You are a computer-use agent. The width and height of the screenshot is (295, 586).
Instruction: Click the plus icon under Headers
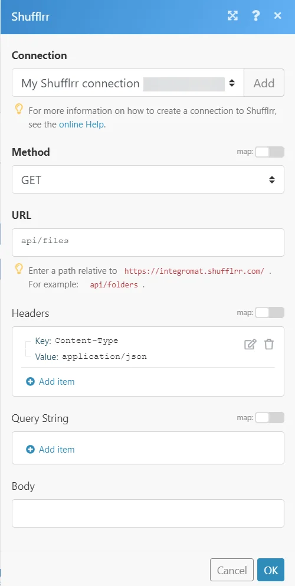coord(30,382)
